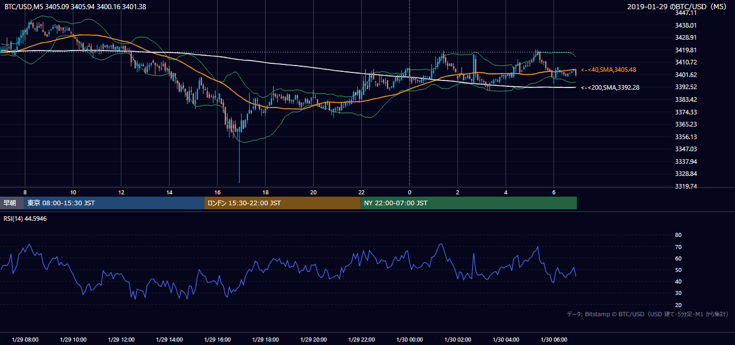Click the 1/29 16:00 bottom time label
Viewport: 735px width, 345px height.
tap(217, 340)
